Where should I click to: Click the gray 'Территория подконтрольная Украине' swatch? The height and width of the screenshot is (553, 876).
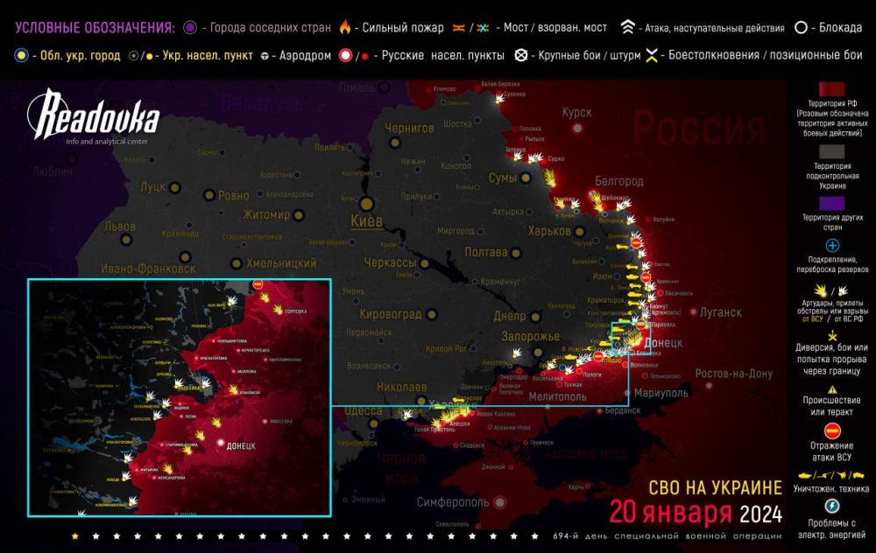click(831, 149)
